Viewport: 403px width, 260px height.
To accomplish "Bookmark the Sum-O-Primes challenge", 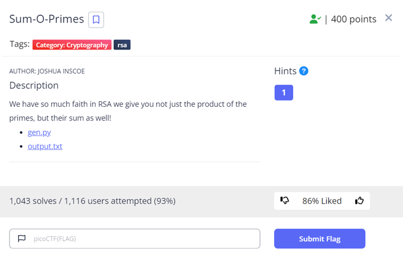I will (96, 20).
